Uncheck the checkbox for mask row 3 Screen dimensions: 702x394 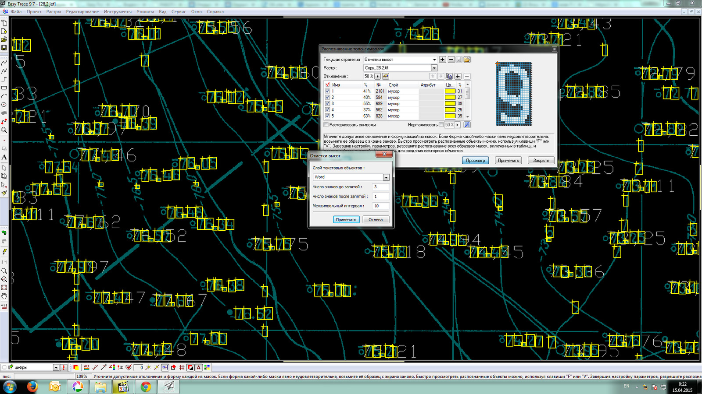click(327, 104)
